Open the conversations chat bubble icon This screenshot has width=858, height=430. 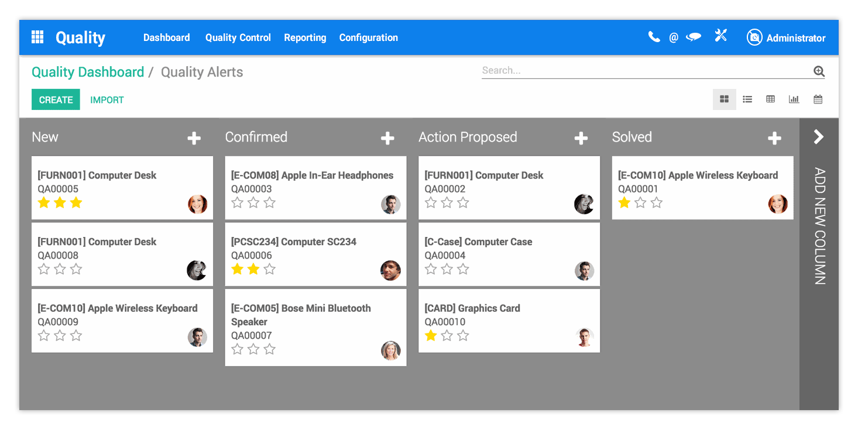(694, 37)
